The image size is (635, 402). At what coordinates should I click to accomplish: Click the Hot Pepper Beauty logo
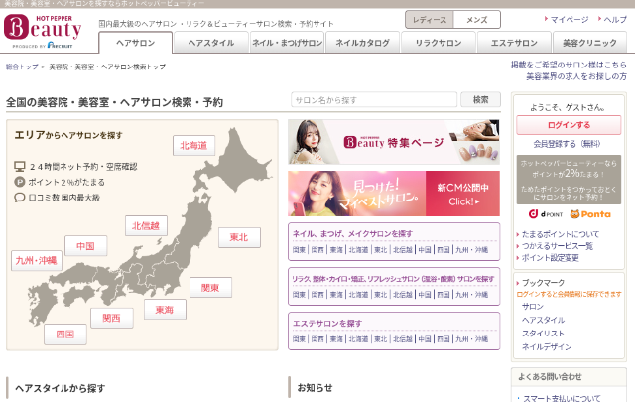(x=45, y=30)
